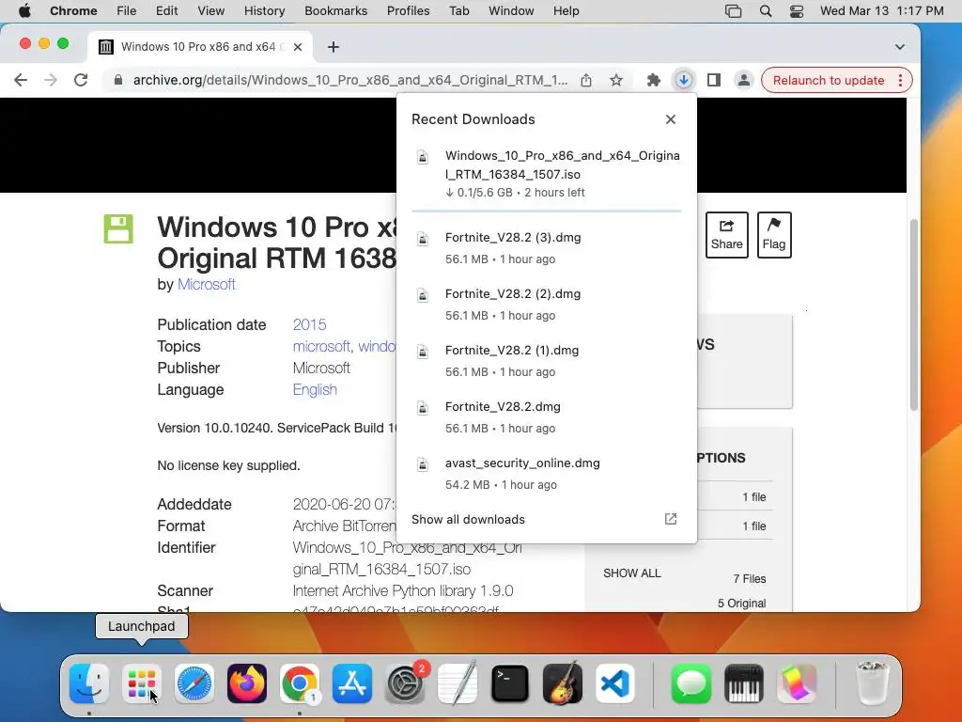Open the View menu

211,11
